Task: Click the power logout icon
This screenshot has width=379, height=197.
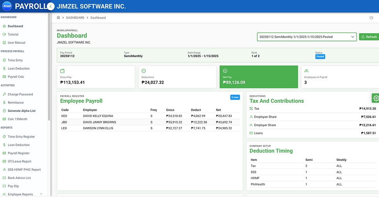Action: (371, 18)
